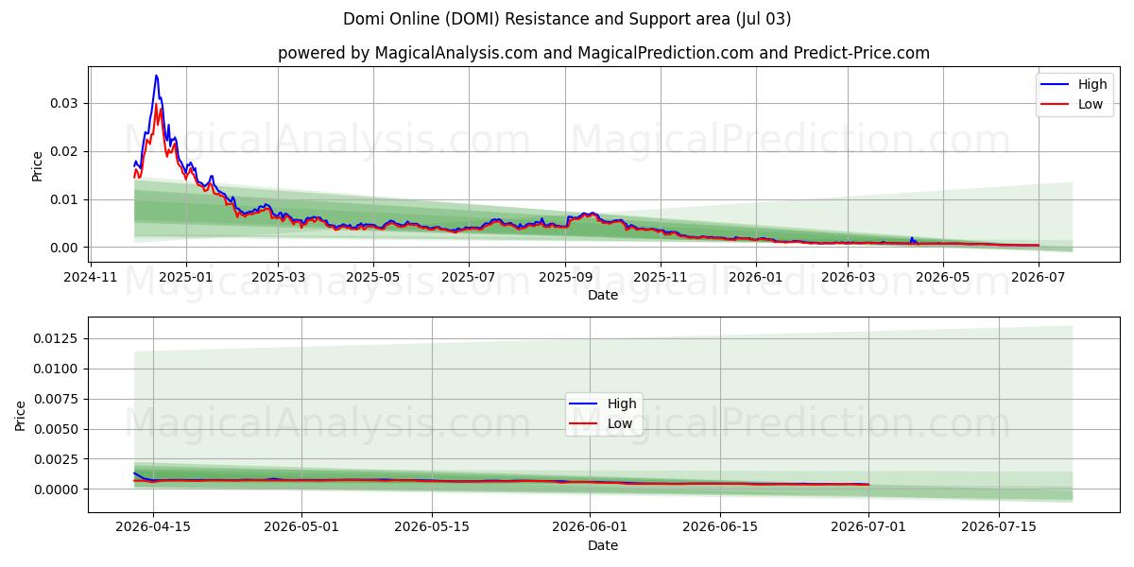The height and width of the screenshot is (567, 1134).
Task: Click the Price axis label of top chart
Action: (x=38, y=166)
